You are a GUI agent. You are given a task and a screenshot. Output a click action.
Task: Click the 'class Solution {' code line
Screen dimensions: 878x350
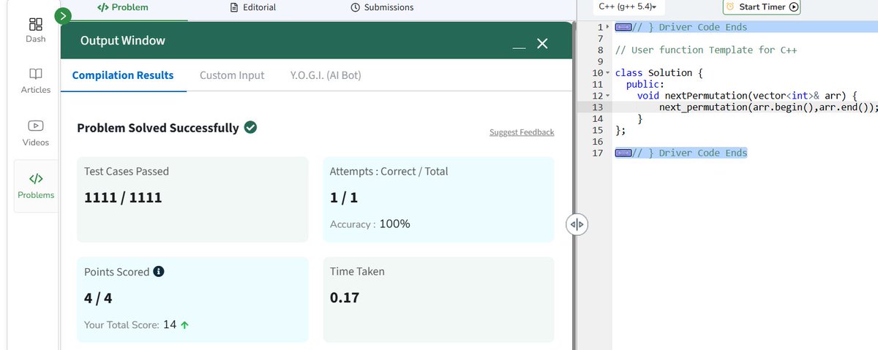pyautogui.click(x=658, y=73)
